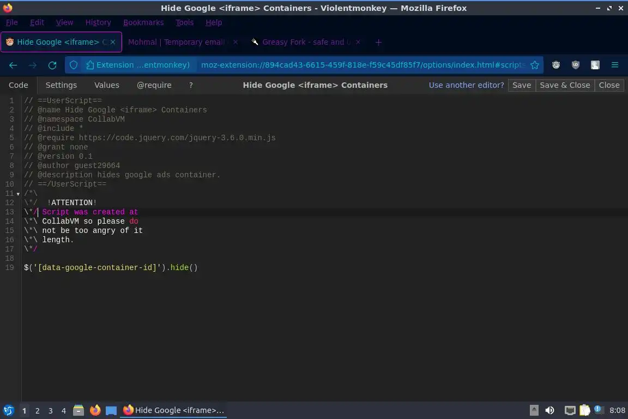Click the Save & Close button
Image resolution: width=628 pixels, height=419 pixels.
pyautogui.click(x=565, y=85)
